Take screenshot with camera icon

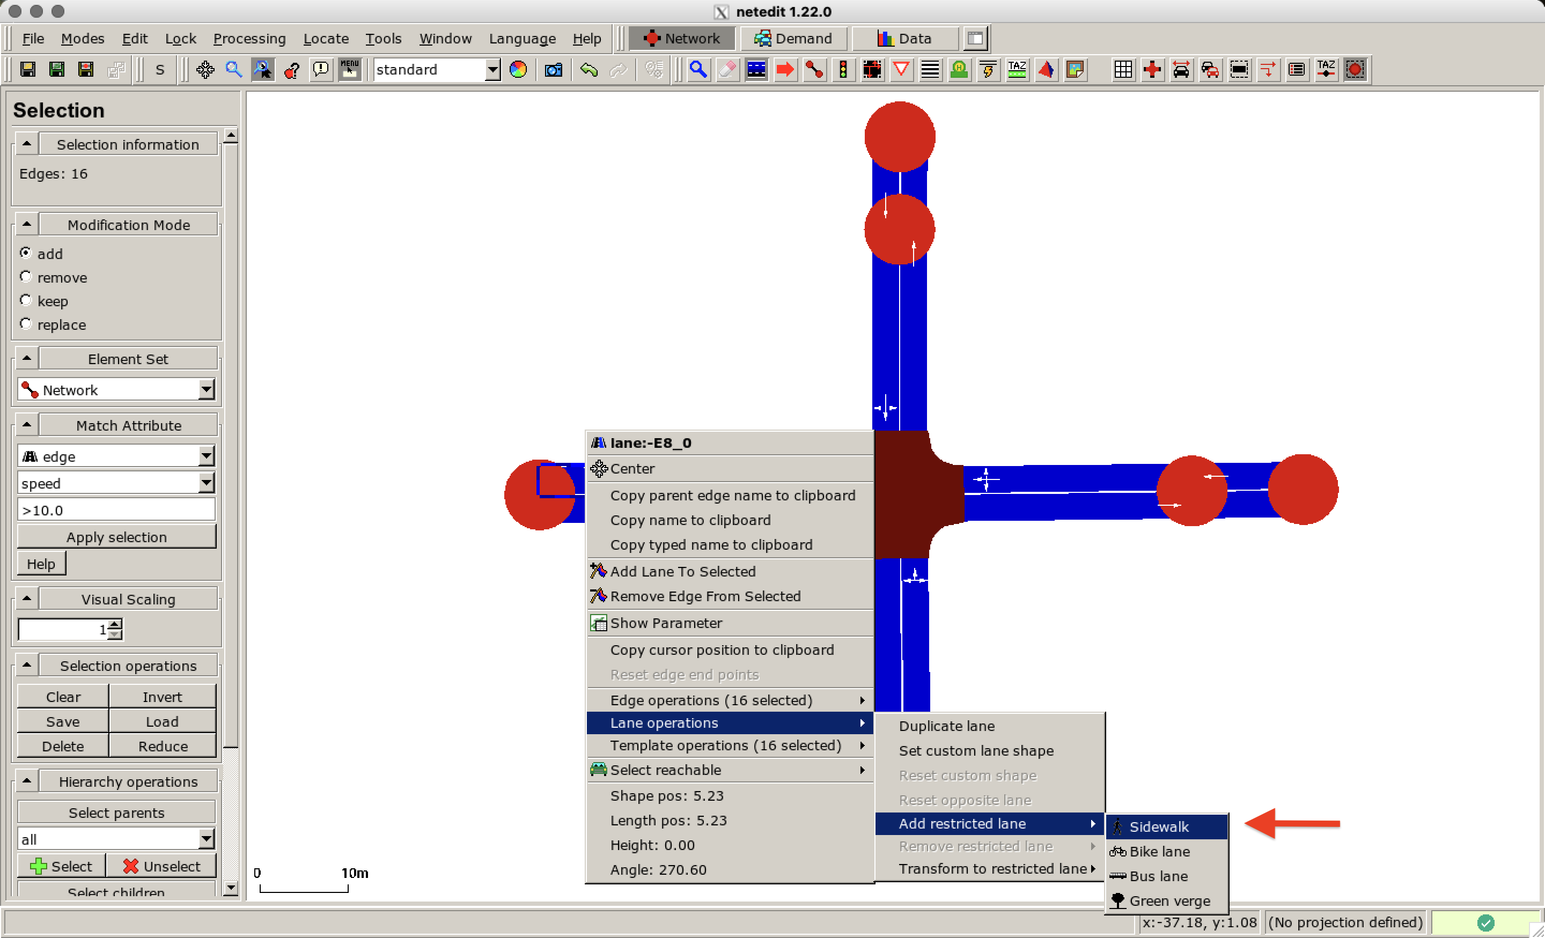coord(553,70)
